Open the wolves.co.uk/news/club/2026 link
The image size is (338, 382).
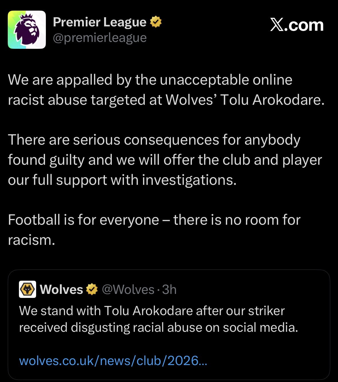[x=113, y=360]
